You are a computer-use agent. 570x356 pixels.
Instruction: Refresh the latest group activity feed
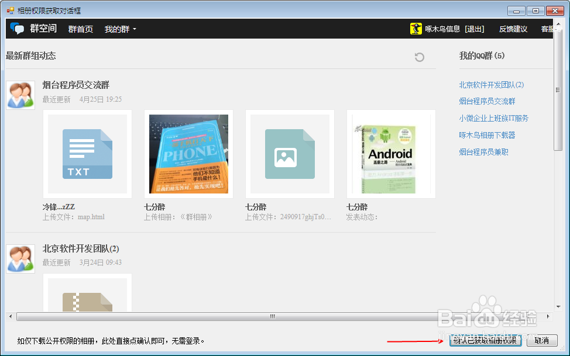[x=420, y=57]
